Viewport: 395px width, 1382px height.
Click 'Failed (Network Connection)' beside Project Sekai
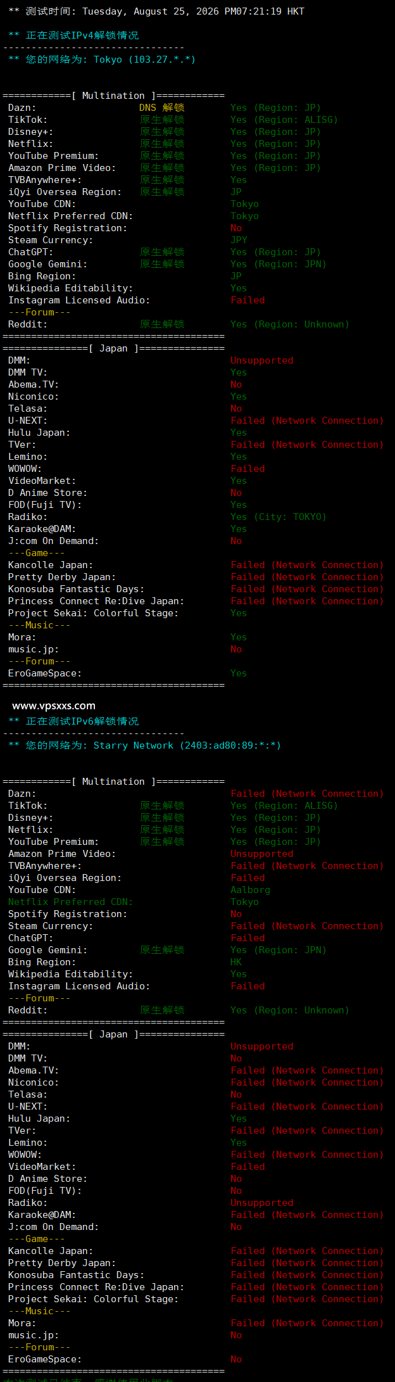[307, 1299]
